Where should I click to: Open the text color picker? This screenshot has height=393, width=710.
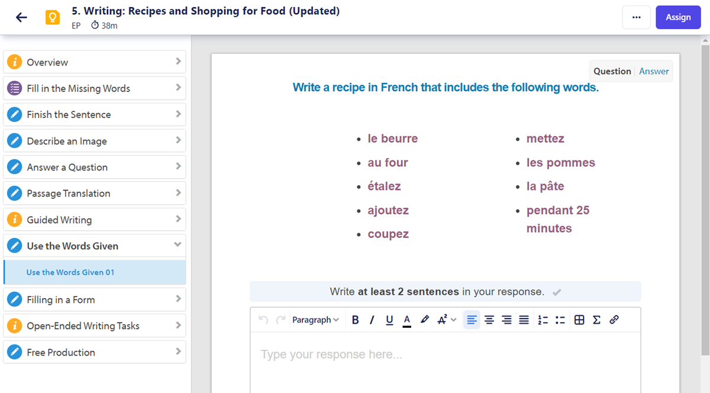(x=407, y=320)
